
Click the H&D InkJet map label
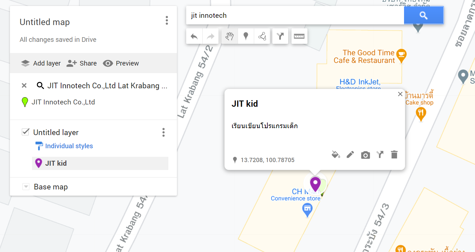360,82
